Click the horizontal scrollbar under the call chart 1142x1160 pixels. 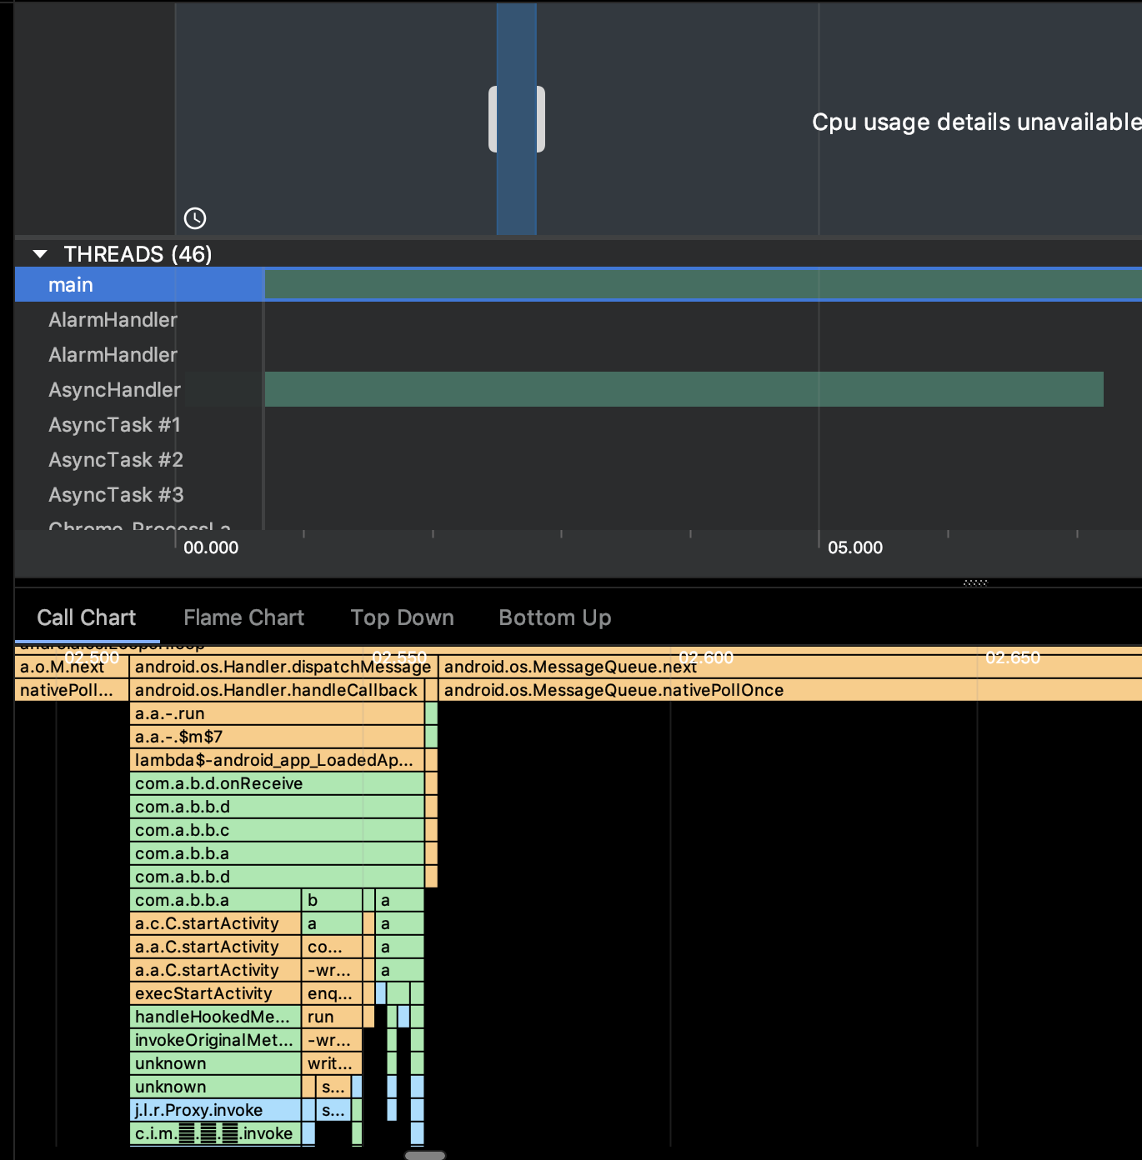click(425, 1155)
